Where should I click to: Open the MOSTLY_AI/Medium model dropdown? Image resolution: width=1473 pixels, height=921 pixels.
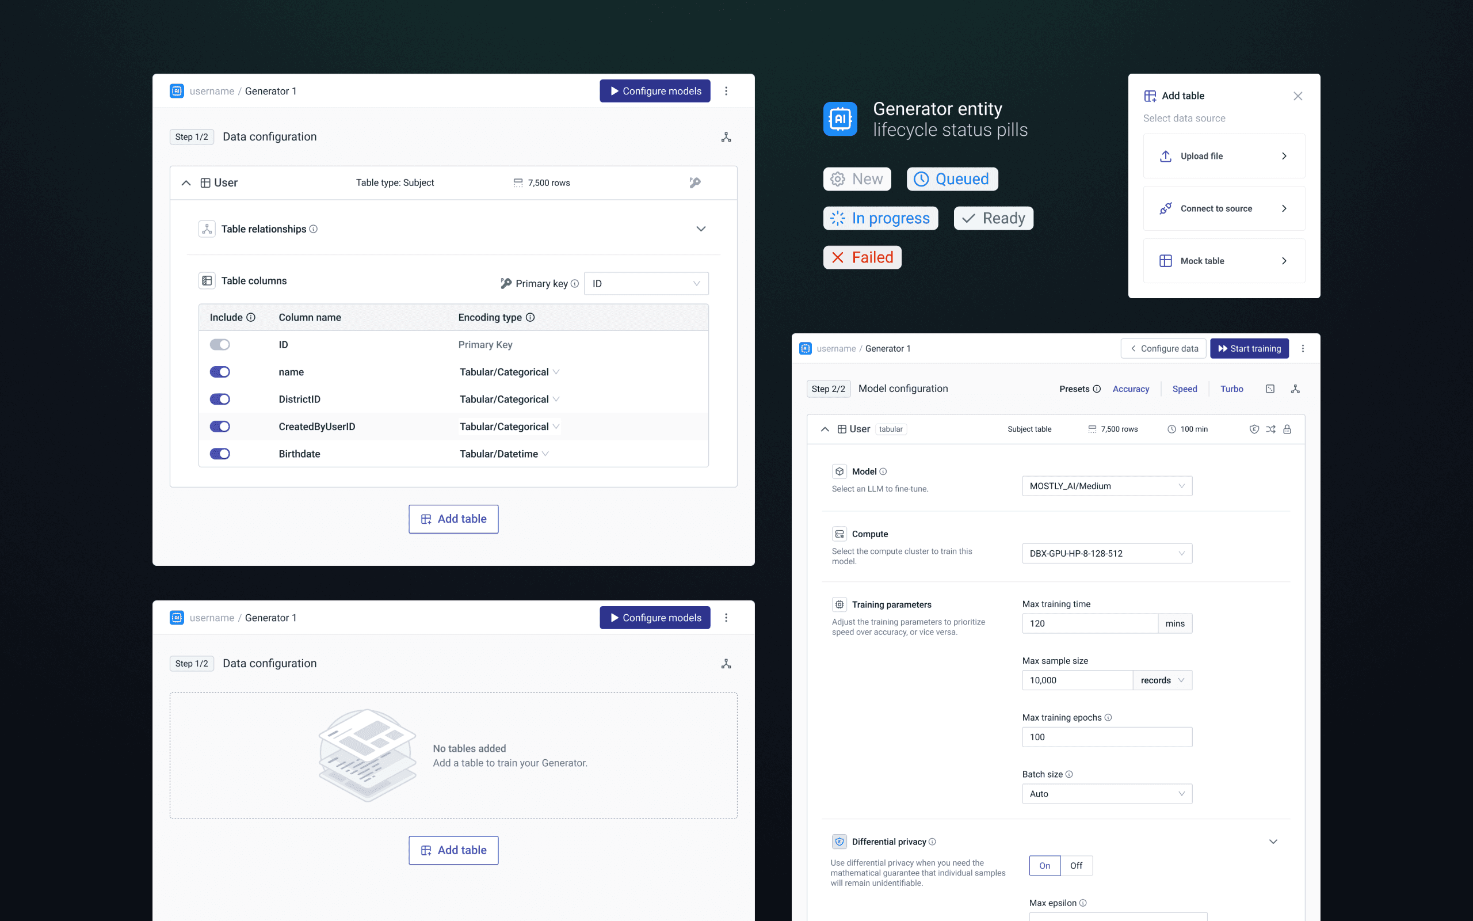[1106, 486]
